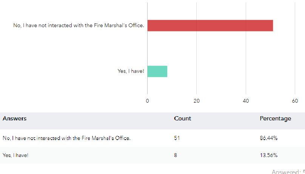Click the 13.56% percentage cell

pos(268,155)
